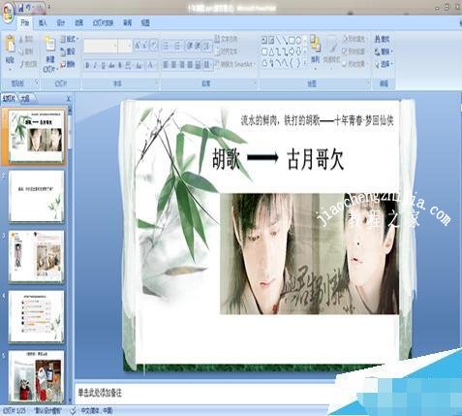
Task: Open Convert to SmartArt dropdown
Action: [234, 64]
